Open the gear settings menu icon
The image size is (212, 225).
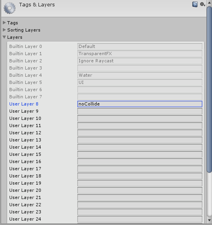(x=202, y=4)
